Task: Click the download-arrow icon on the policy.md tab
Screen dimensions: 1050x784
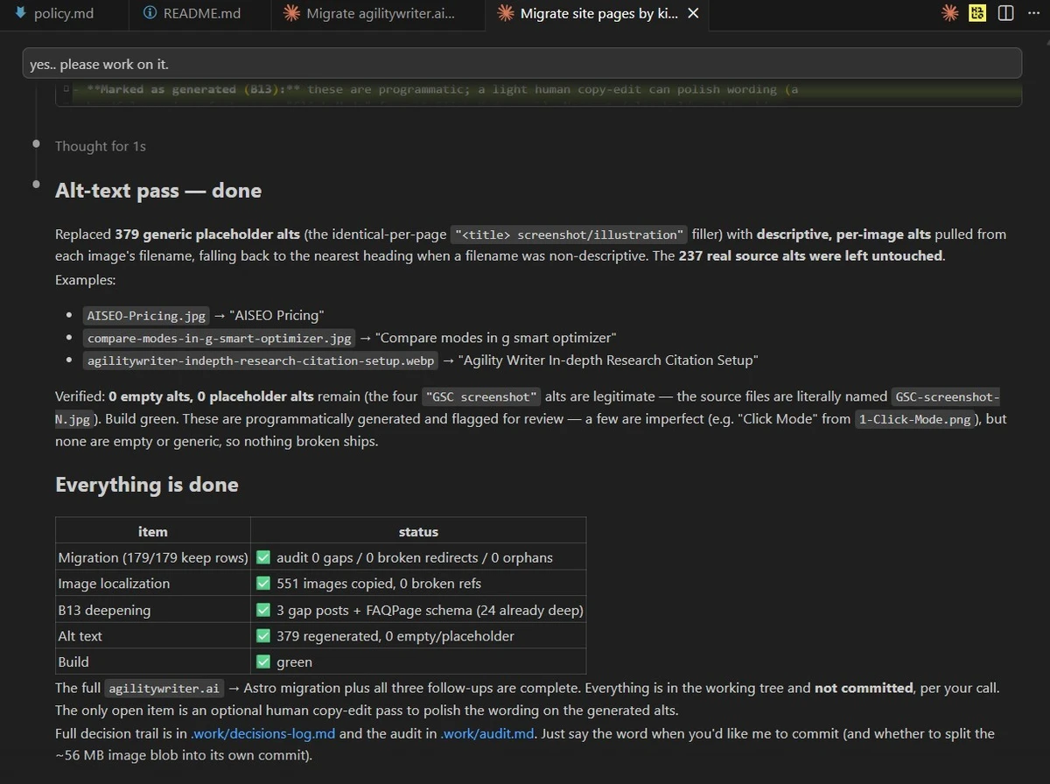Action: (20, 14)
